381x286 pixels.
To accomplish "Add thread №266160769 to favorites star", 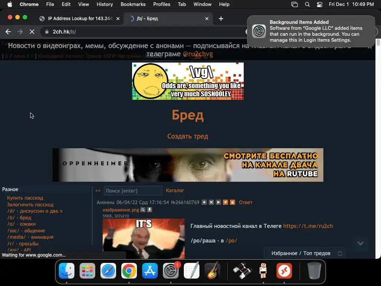I will 204,202.
